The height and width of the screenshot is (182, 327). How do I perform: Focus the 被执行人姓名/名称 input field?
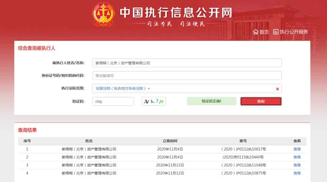[x=187, y=63]
